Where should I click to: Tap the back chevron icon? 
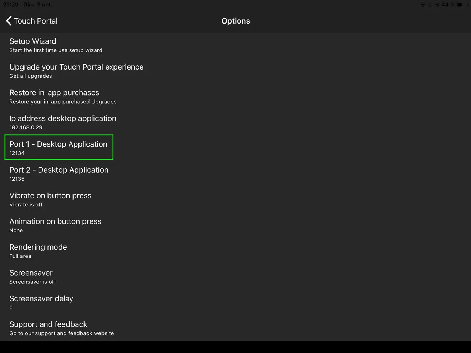9,21
